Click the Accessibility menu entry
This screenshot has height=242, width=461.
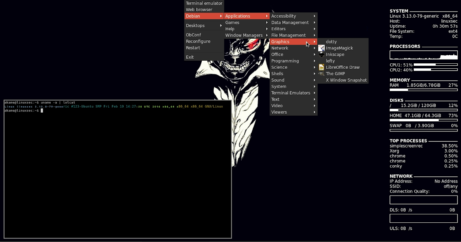click(283, 16)
